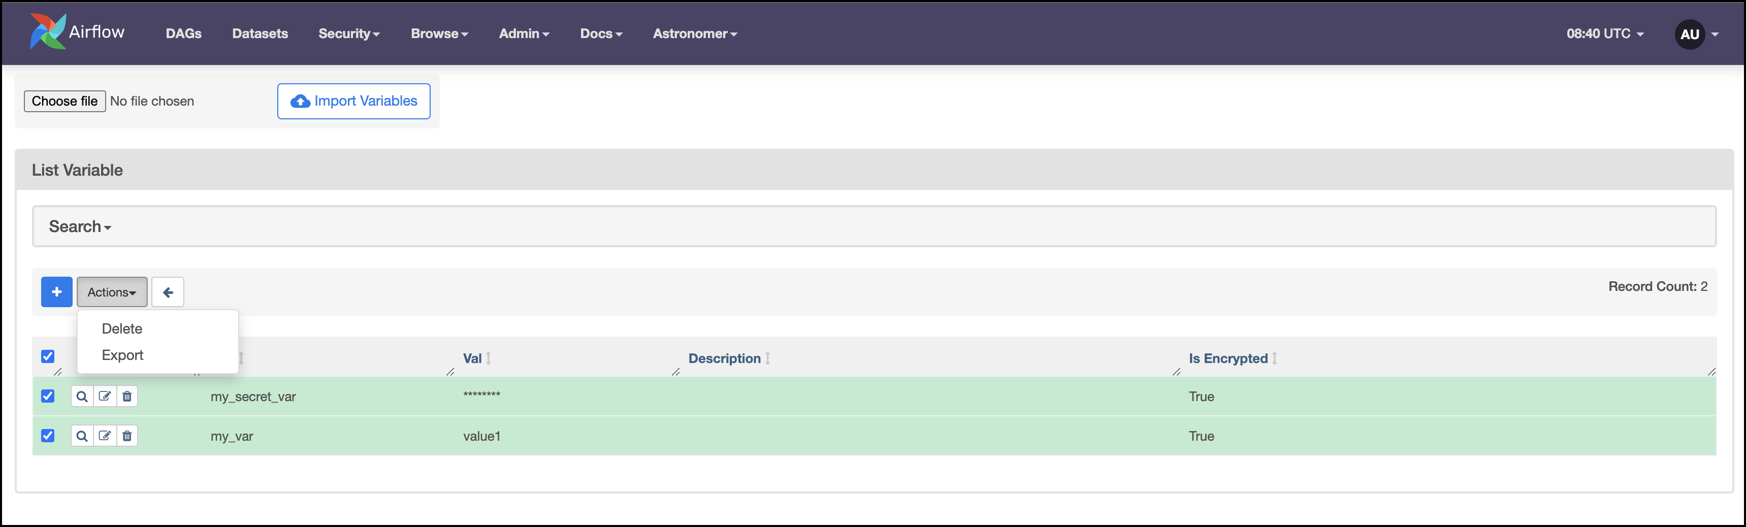
Task: Edit the my_var variable with pencil icon
Action: [105, 436]
